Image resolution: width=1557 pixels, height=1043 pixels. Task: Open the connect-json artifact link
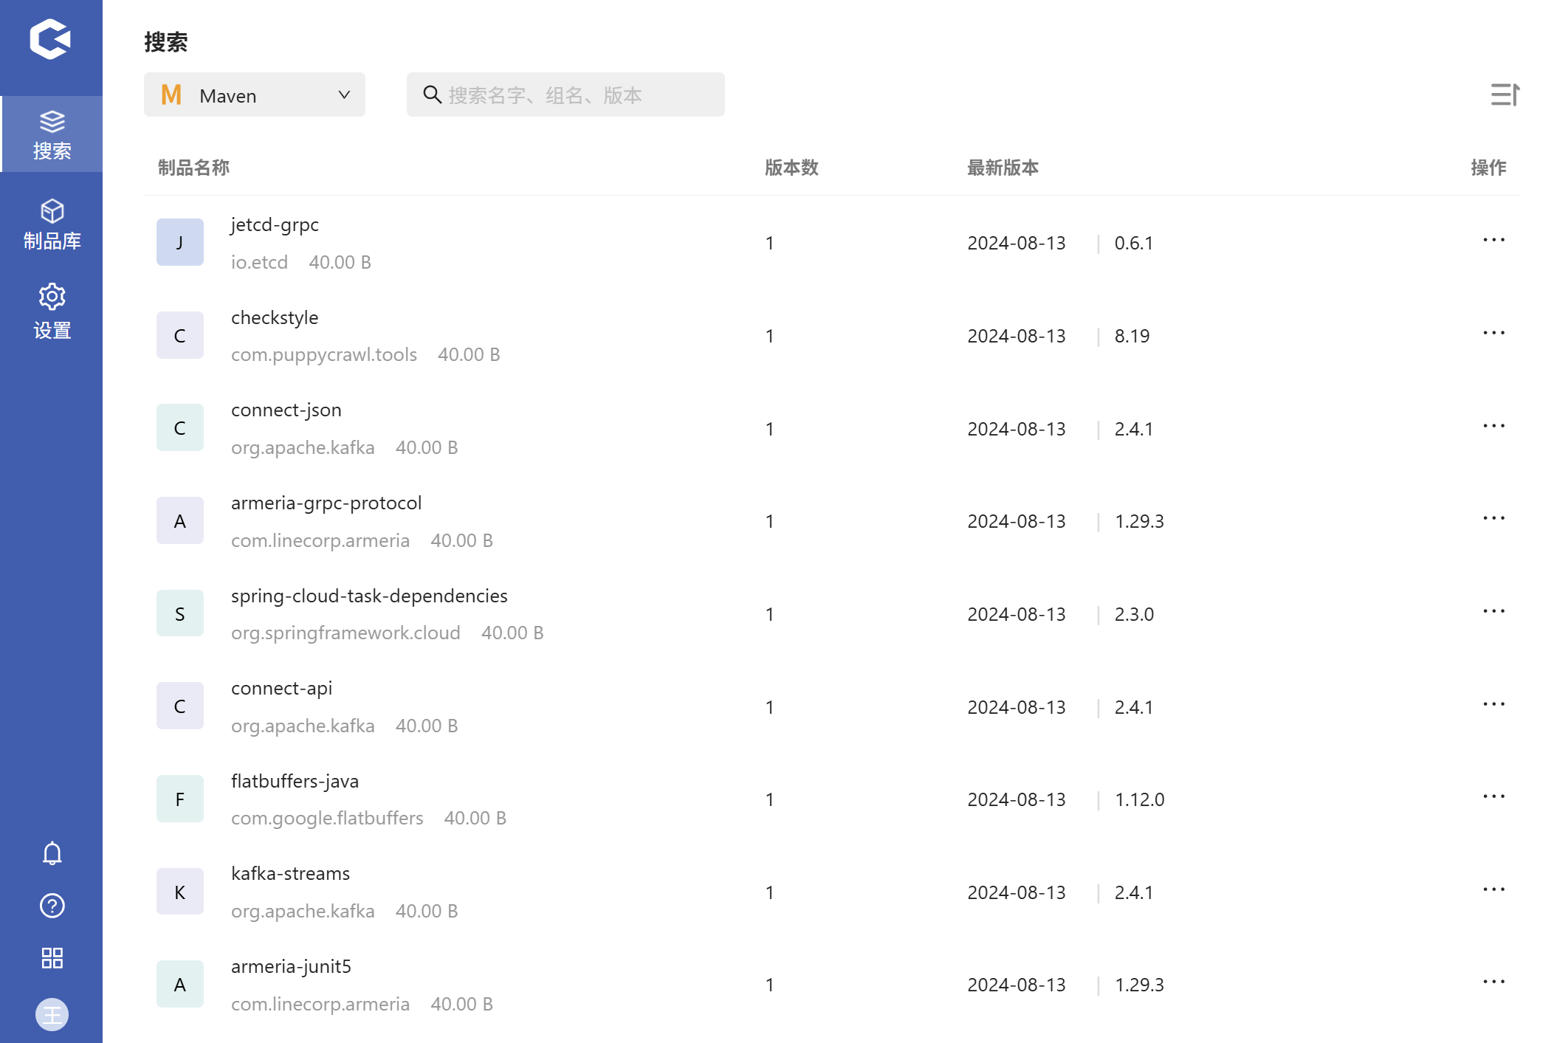click(x=286, y=410)
